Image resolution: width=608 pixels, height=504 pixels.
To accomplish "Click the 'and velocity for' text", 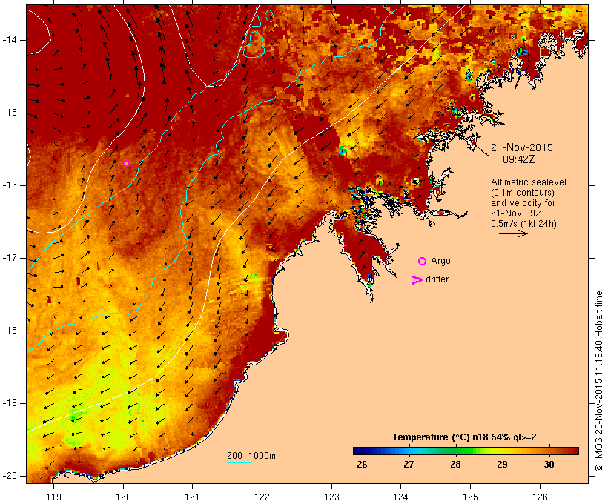I will click(523, 203).
